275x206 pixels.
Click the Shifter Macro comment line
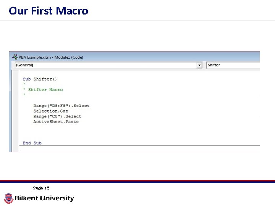click(45, 90)
